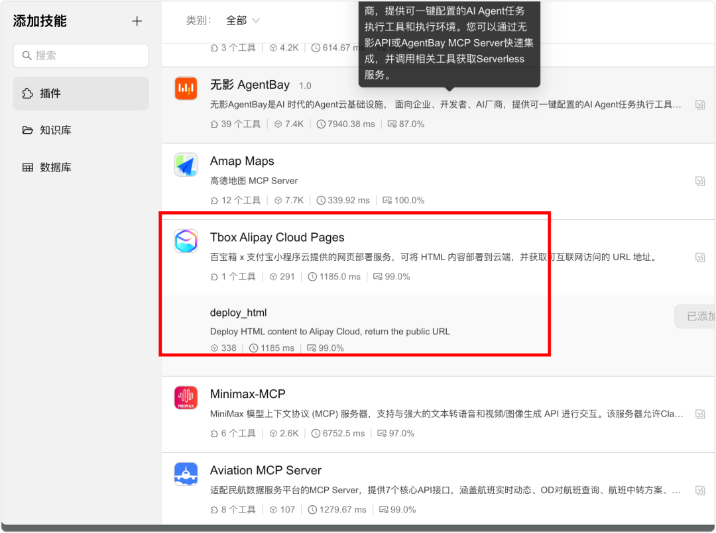Click the 已添加 button for deploy_html
The height and width of the screenshot is (533, 716).
tap(695, 316)
